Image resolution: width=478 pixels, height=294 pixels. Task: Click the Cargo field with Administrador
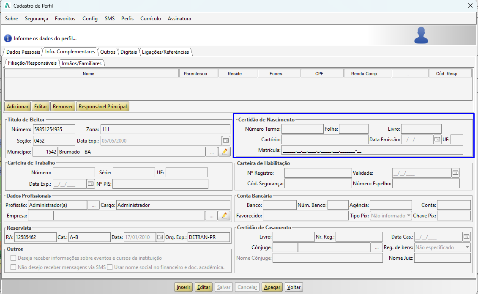coord(173,205)
